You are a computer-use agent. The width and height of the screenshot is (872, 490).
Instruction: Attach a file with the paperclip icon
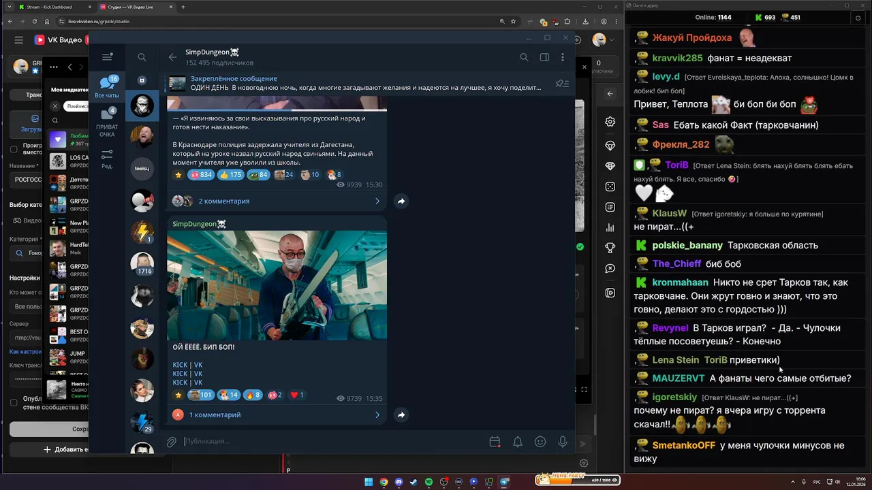[x=172, y=442]
